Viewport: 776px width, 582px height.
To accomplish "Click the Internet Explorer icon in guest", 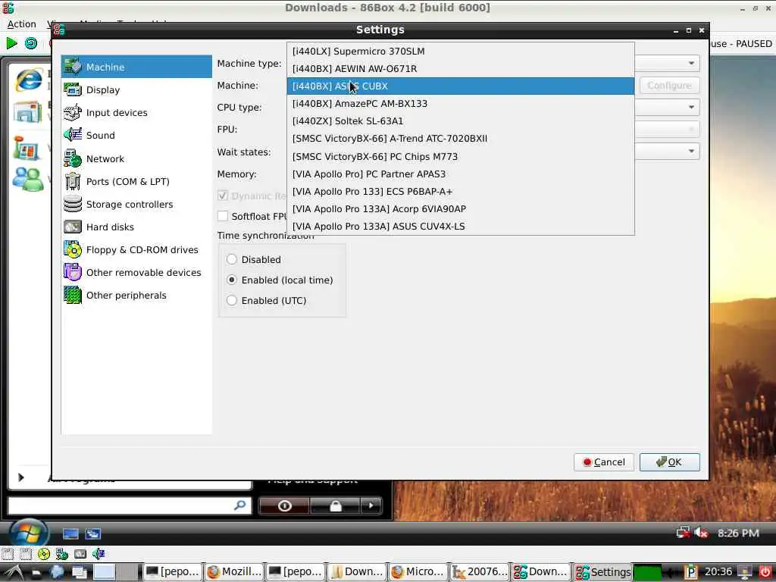I will click(x=28, y=80).
